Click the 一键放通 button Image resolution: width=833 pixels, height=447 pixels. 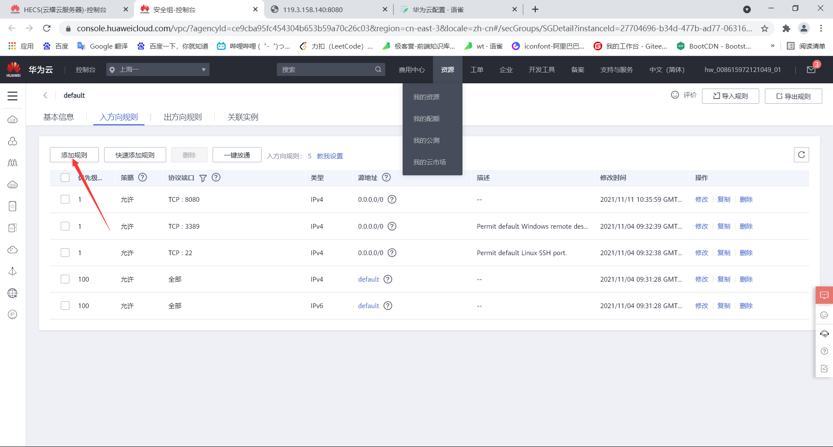tap(237, 155)
